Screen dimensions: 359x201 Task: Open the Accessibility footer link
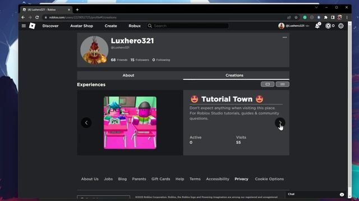tap(218, 179)
